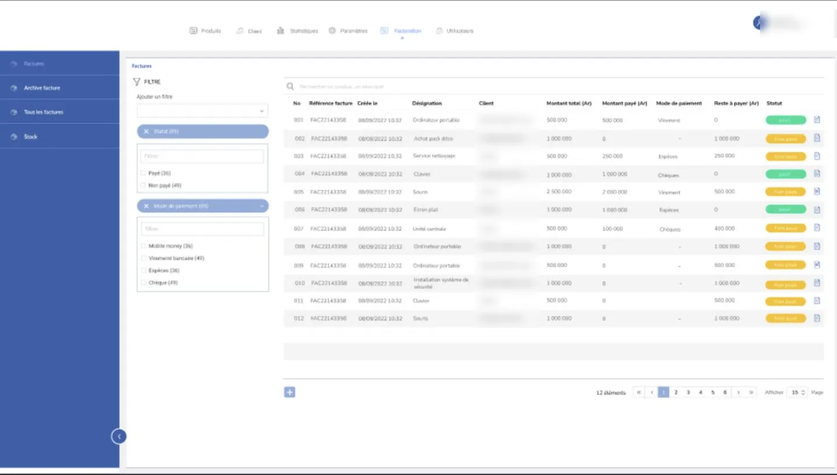Open the Paramètres menu
This screenshot has height=475, width=837.
(348, 31)
